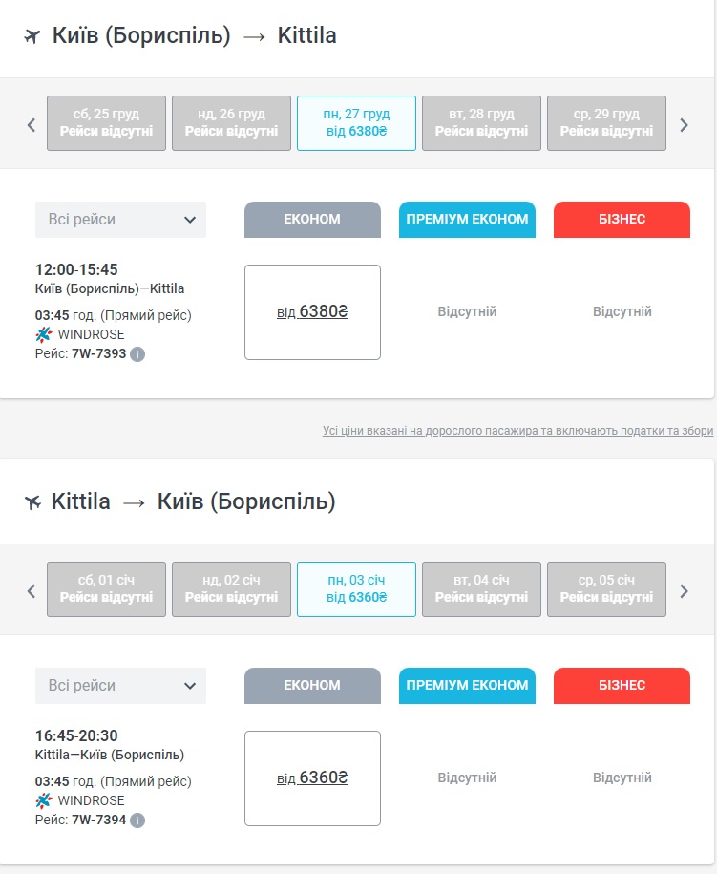The height and width of the screenshot is (874, 717).
Task: Click outbound ПРЕМІУМ ЕКОНОМ class header
Action: click(467, 220)
